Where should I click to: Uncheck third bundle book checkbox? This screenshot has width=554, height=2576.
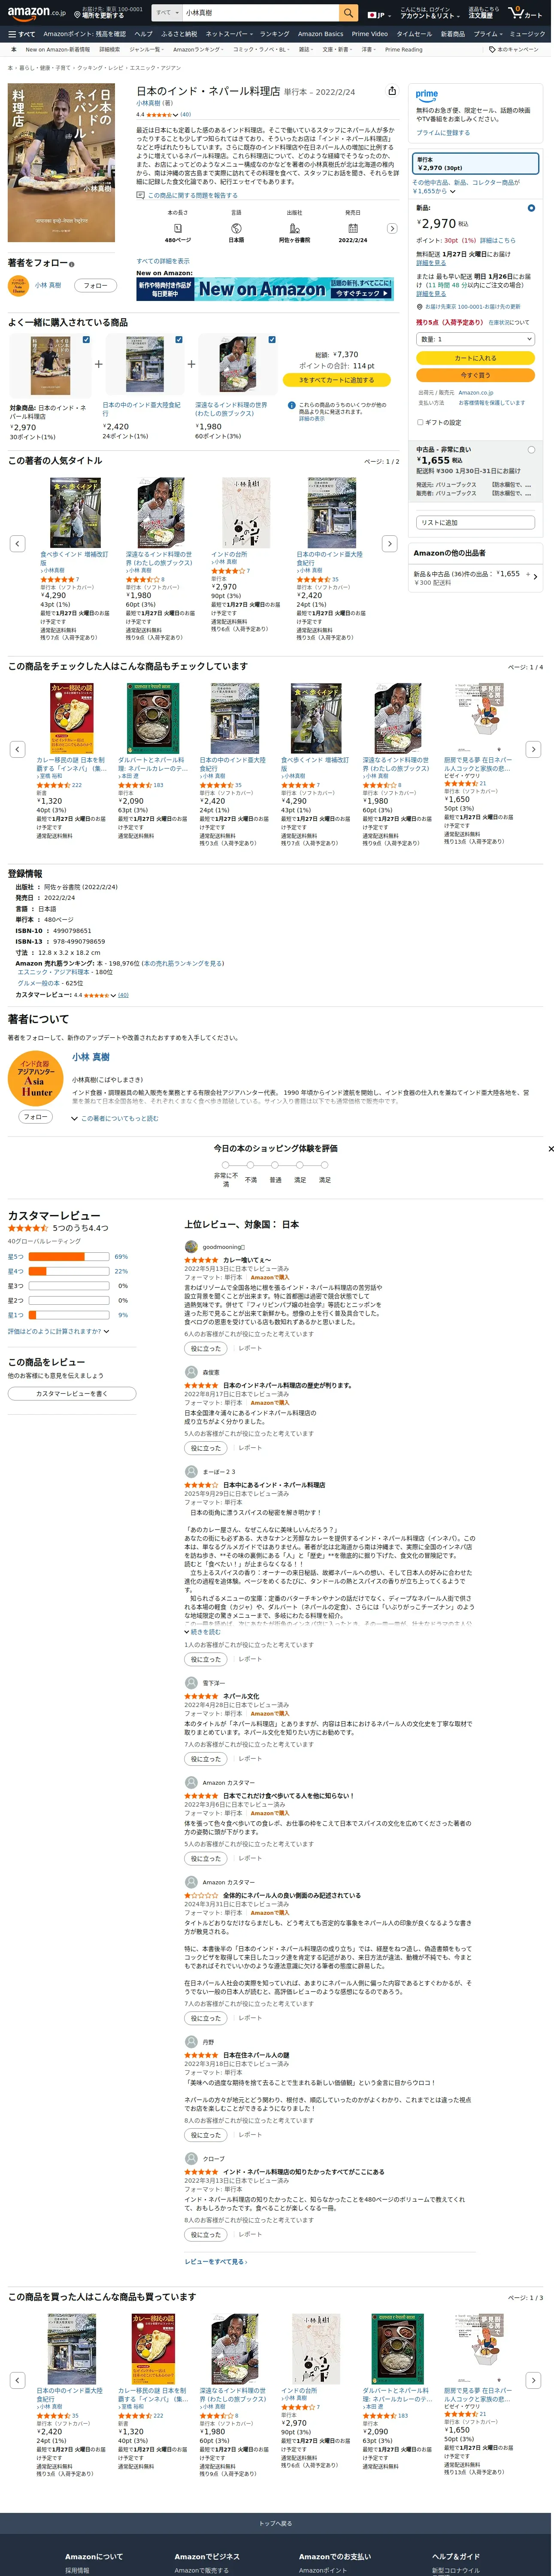tap(272, 340)
